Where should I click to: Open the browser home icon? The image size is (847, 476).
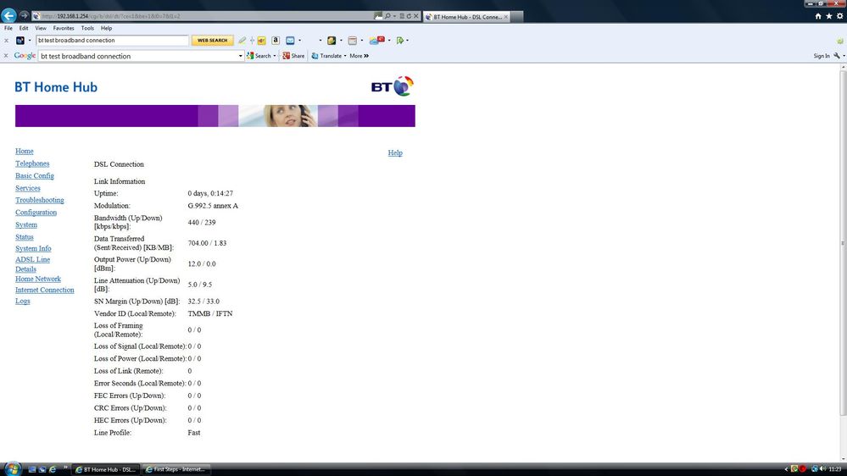click(x=818, y=16)
